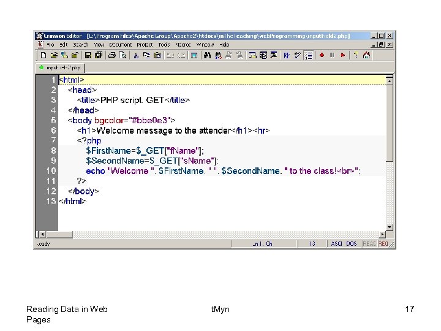
Task: Open Print Preview magnifier icon
Action: click(x=123, y=55)
